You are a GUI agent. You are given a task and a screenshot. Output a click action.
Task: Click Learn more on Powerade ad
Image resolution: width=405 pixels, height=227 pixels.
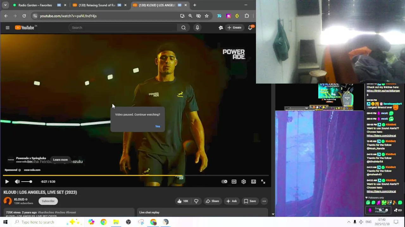[60, 160]
